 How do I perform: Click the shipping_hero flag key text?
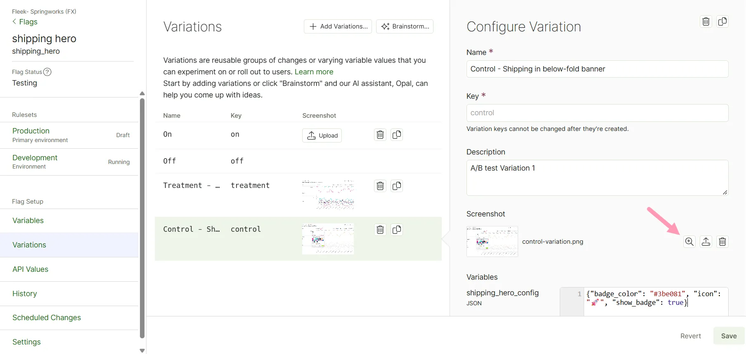[36, 51]
